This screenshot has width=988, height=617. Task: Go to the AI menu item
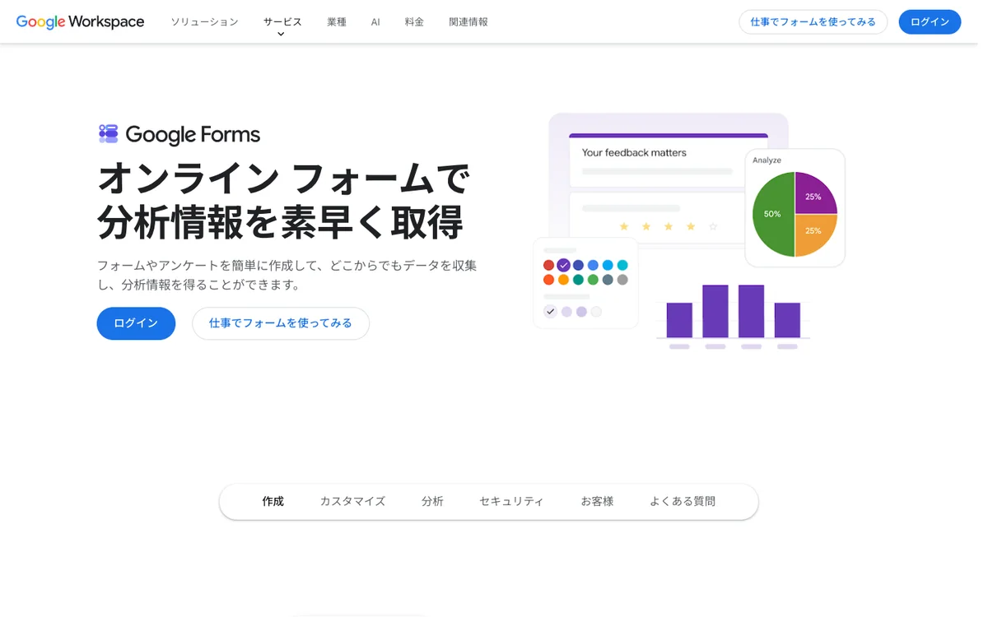click(375, 22)
